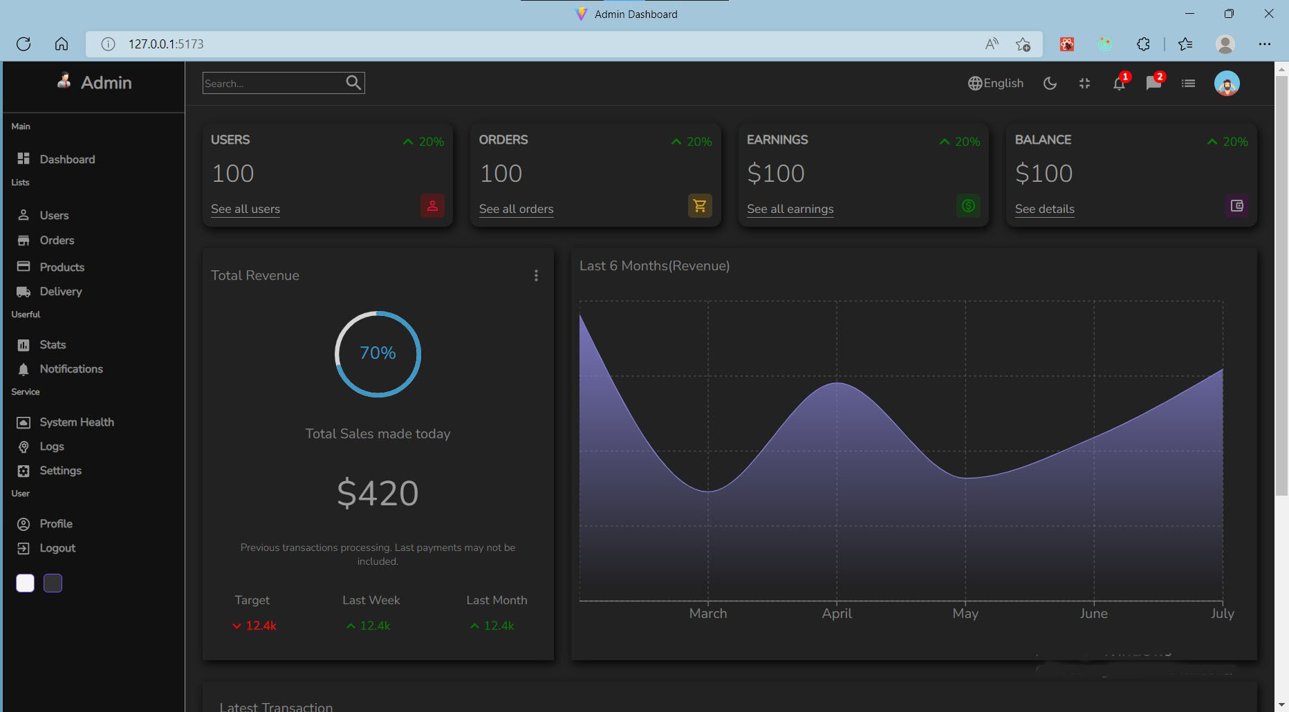Open Stats in sidebar
The height and width of the screenshot is (712, 1289).
pos(41,344)
